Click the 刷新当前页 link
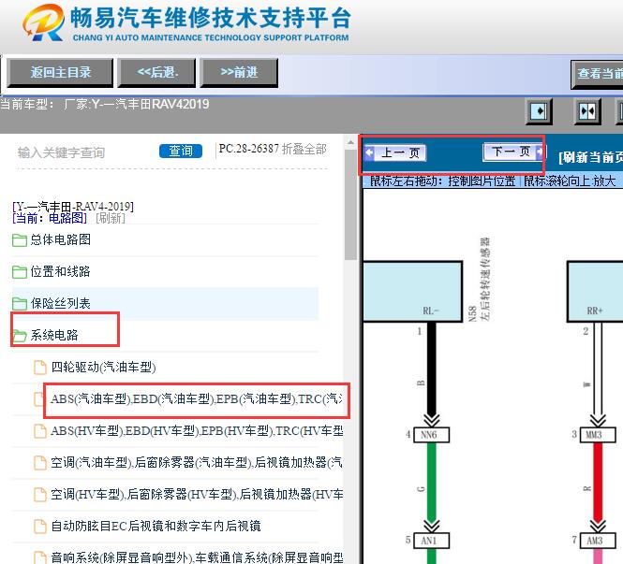 click(x=590, y=157)
